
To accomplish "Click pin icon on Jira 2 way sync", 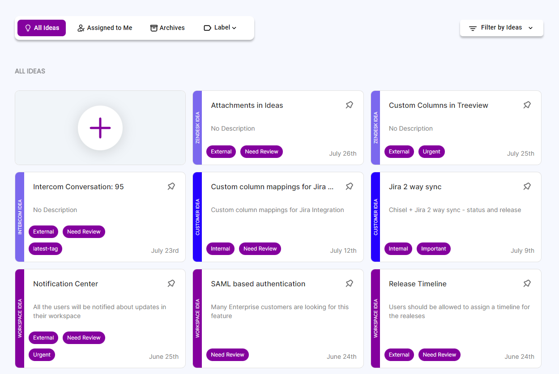I will click(527, 187).
